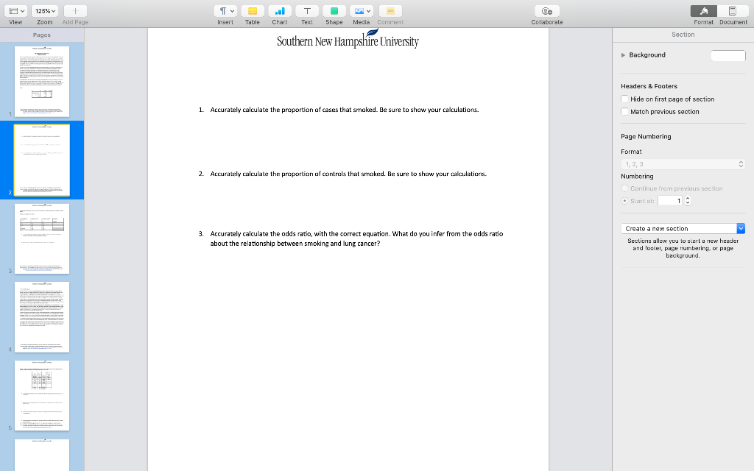This screenshot has height=471, width=754.
Task: Select page 1 thumbnail
Action: pyautogui.click(x=42, y=82)
